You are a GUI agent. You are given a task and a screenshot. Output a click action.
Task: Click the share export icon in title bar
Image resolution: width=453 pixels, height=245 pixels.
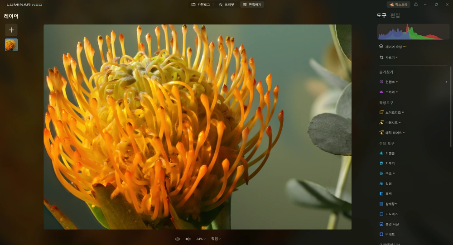click(416, 5)
